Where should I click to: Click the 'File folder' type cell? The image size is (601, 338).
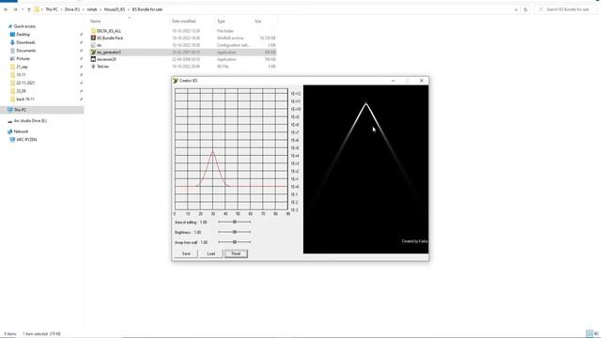tap(225, 31)
